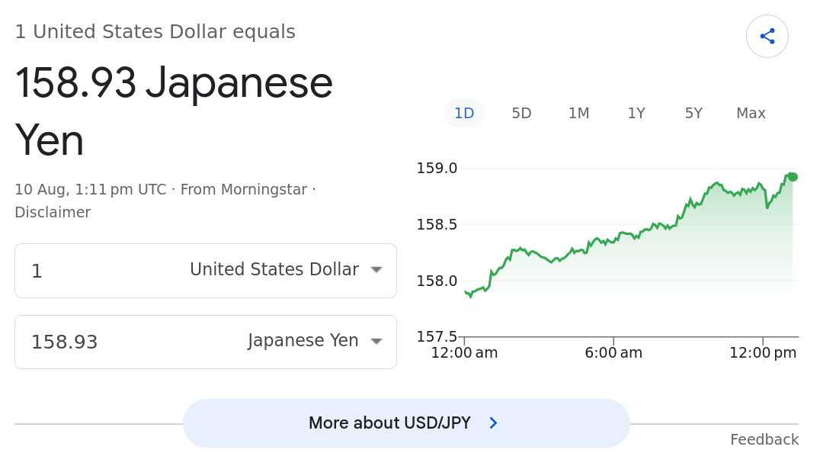820x466 pixels.
Task: Click the Feedback link
Action: (764, 439)
